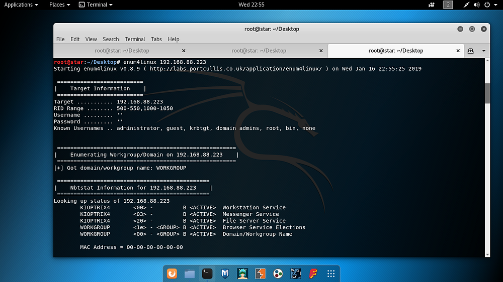Expand the terminal tab list dropdown arrow
The height and width of the screenshot is (282, 503).
pyautogui.click(x=484, y=51)
